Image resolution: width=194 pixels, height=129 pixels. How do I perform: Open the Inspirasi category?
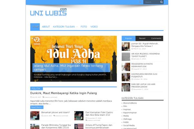click(127, 109)
